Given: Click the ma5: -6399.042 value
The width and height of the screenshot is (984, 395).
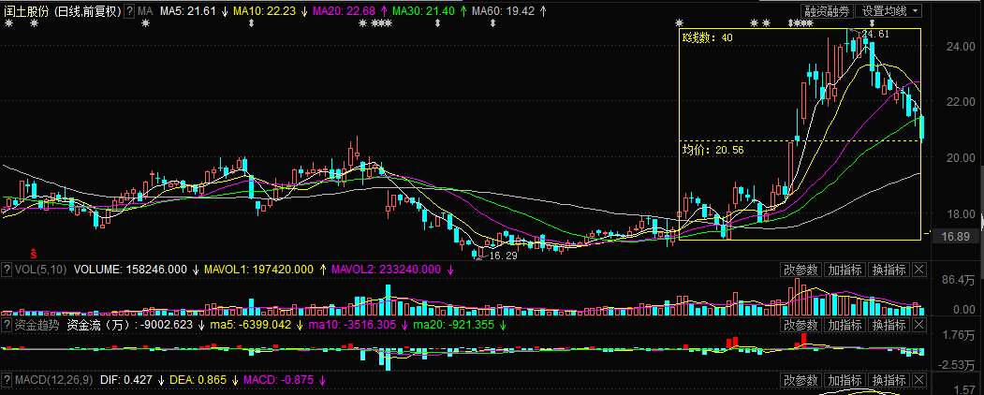Looking at the screenshot, I should pos(248,325).
